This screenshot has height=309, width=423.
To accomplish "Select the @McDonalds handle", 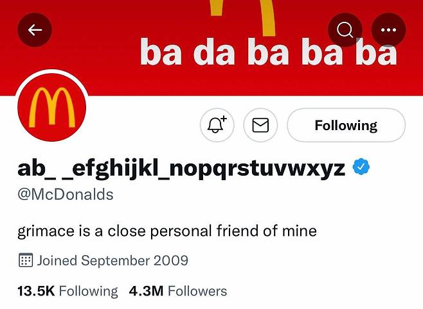I will pyautogui.click(x=65, y=194).
